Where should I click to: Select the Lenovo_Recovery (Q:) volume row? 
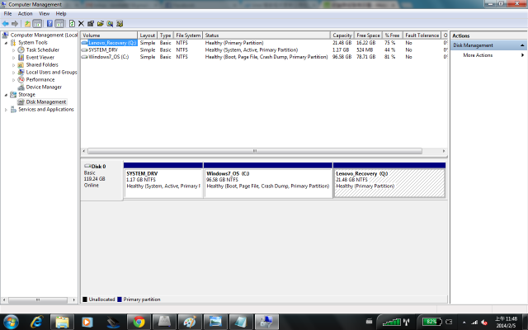click(264, 43)
